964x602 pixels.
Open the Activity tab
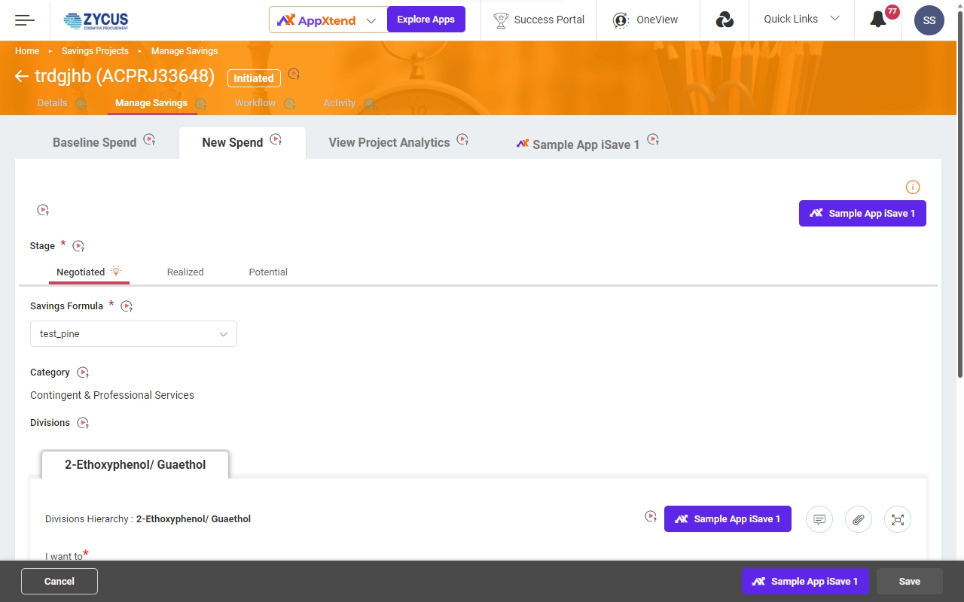pyautogui.click(x=339, y=103)
